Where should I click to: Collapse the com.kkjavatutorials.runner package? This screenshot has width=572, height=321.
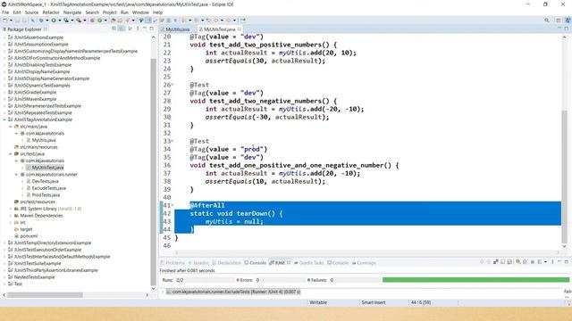coord(16,175)
